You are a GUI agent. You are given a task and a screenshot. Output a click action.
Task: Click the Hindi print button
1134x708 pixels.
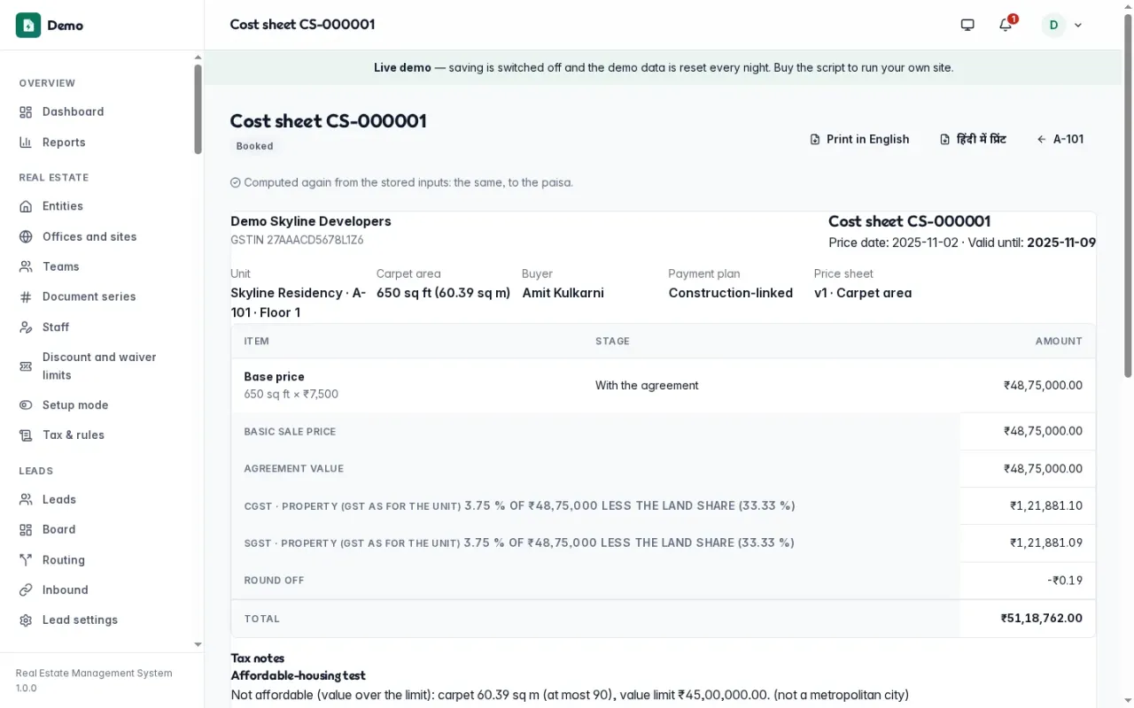973,139
